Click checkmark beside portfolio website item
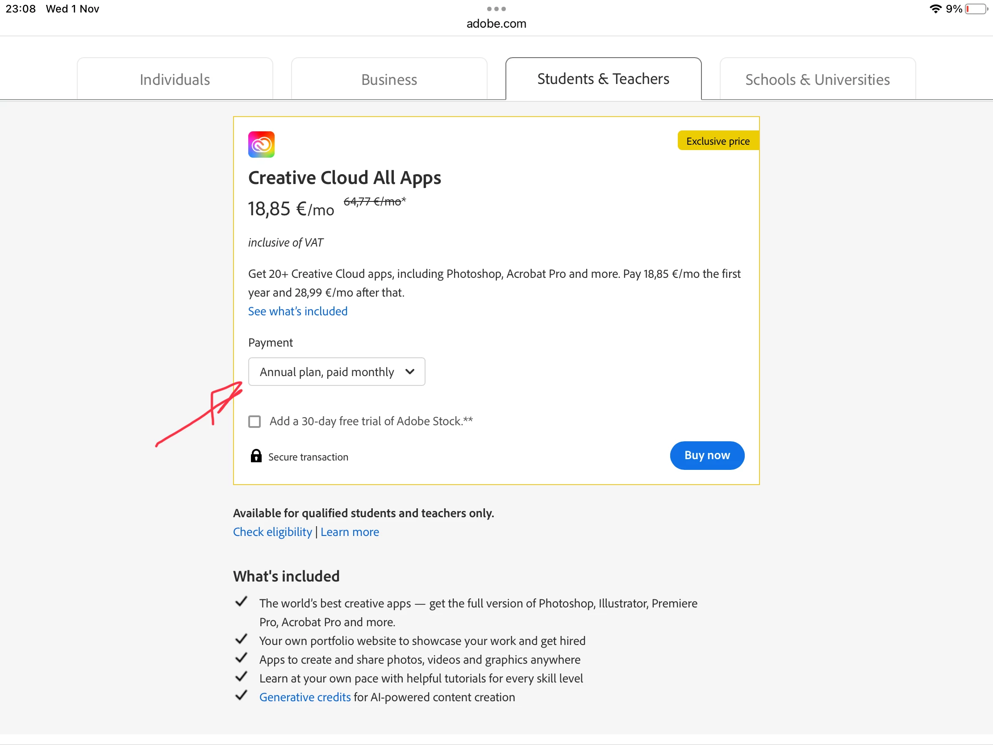The height and width of the screenshot is (745, 993). pos(242,639)
